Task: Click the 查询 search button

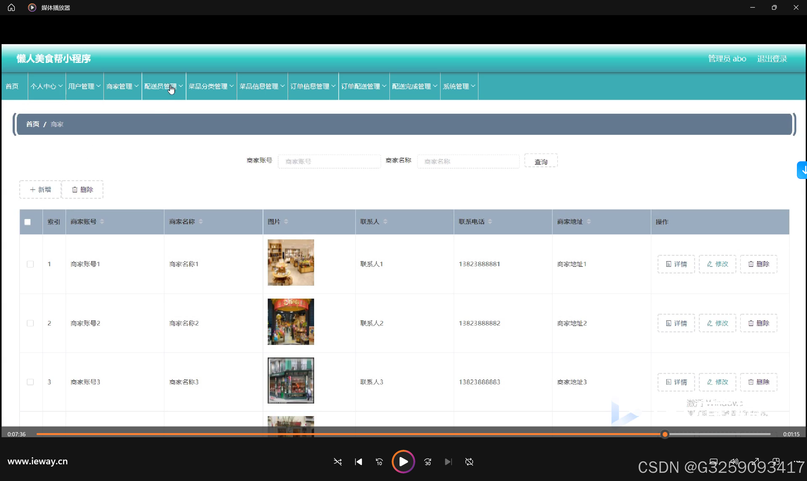Action: (541, 161)
